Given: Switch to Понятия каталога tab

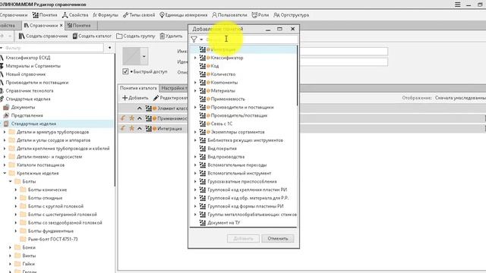Looking at the screenshot, I should tap(138, 88).
